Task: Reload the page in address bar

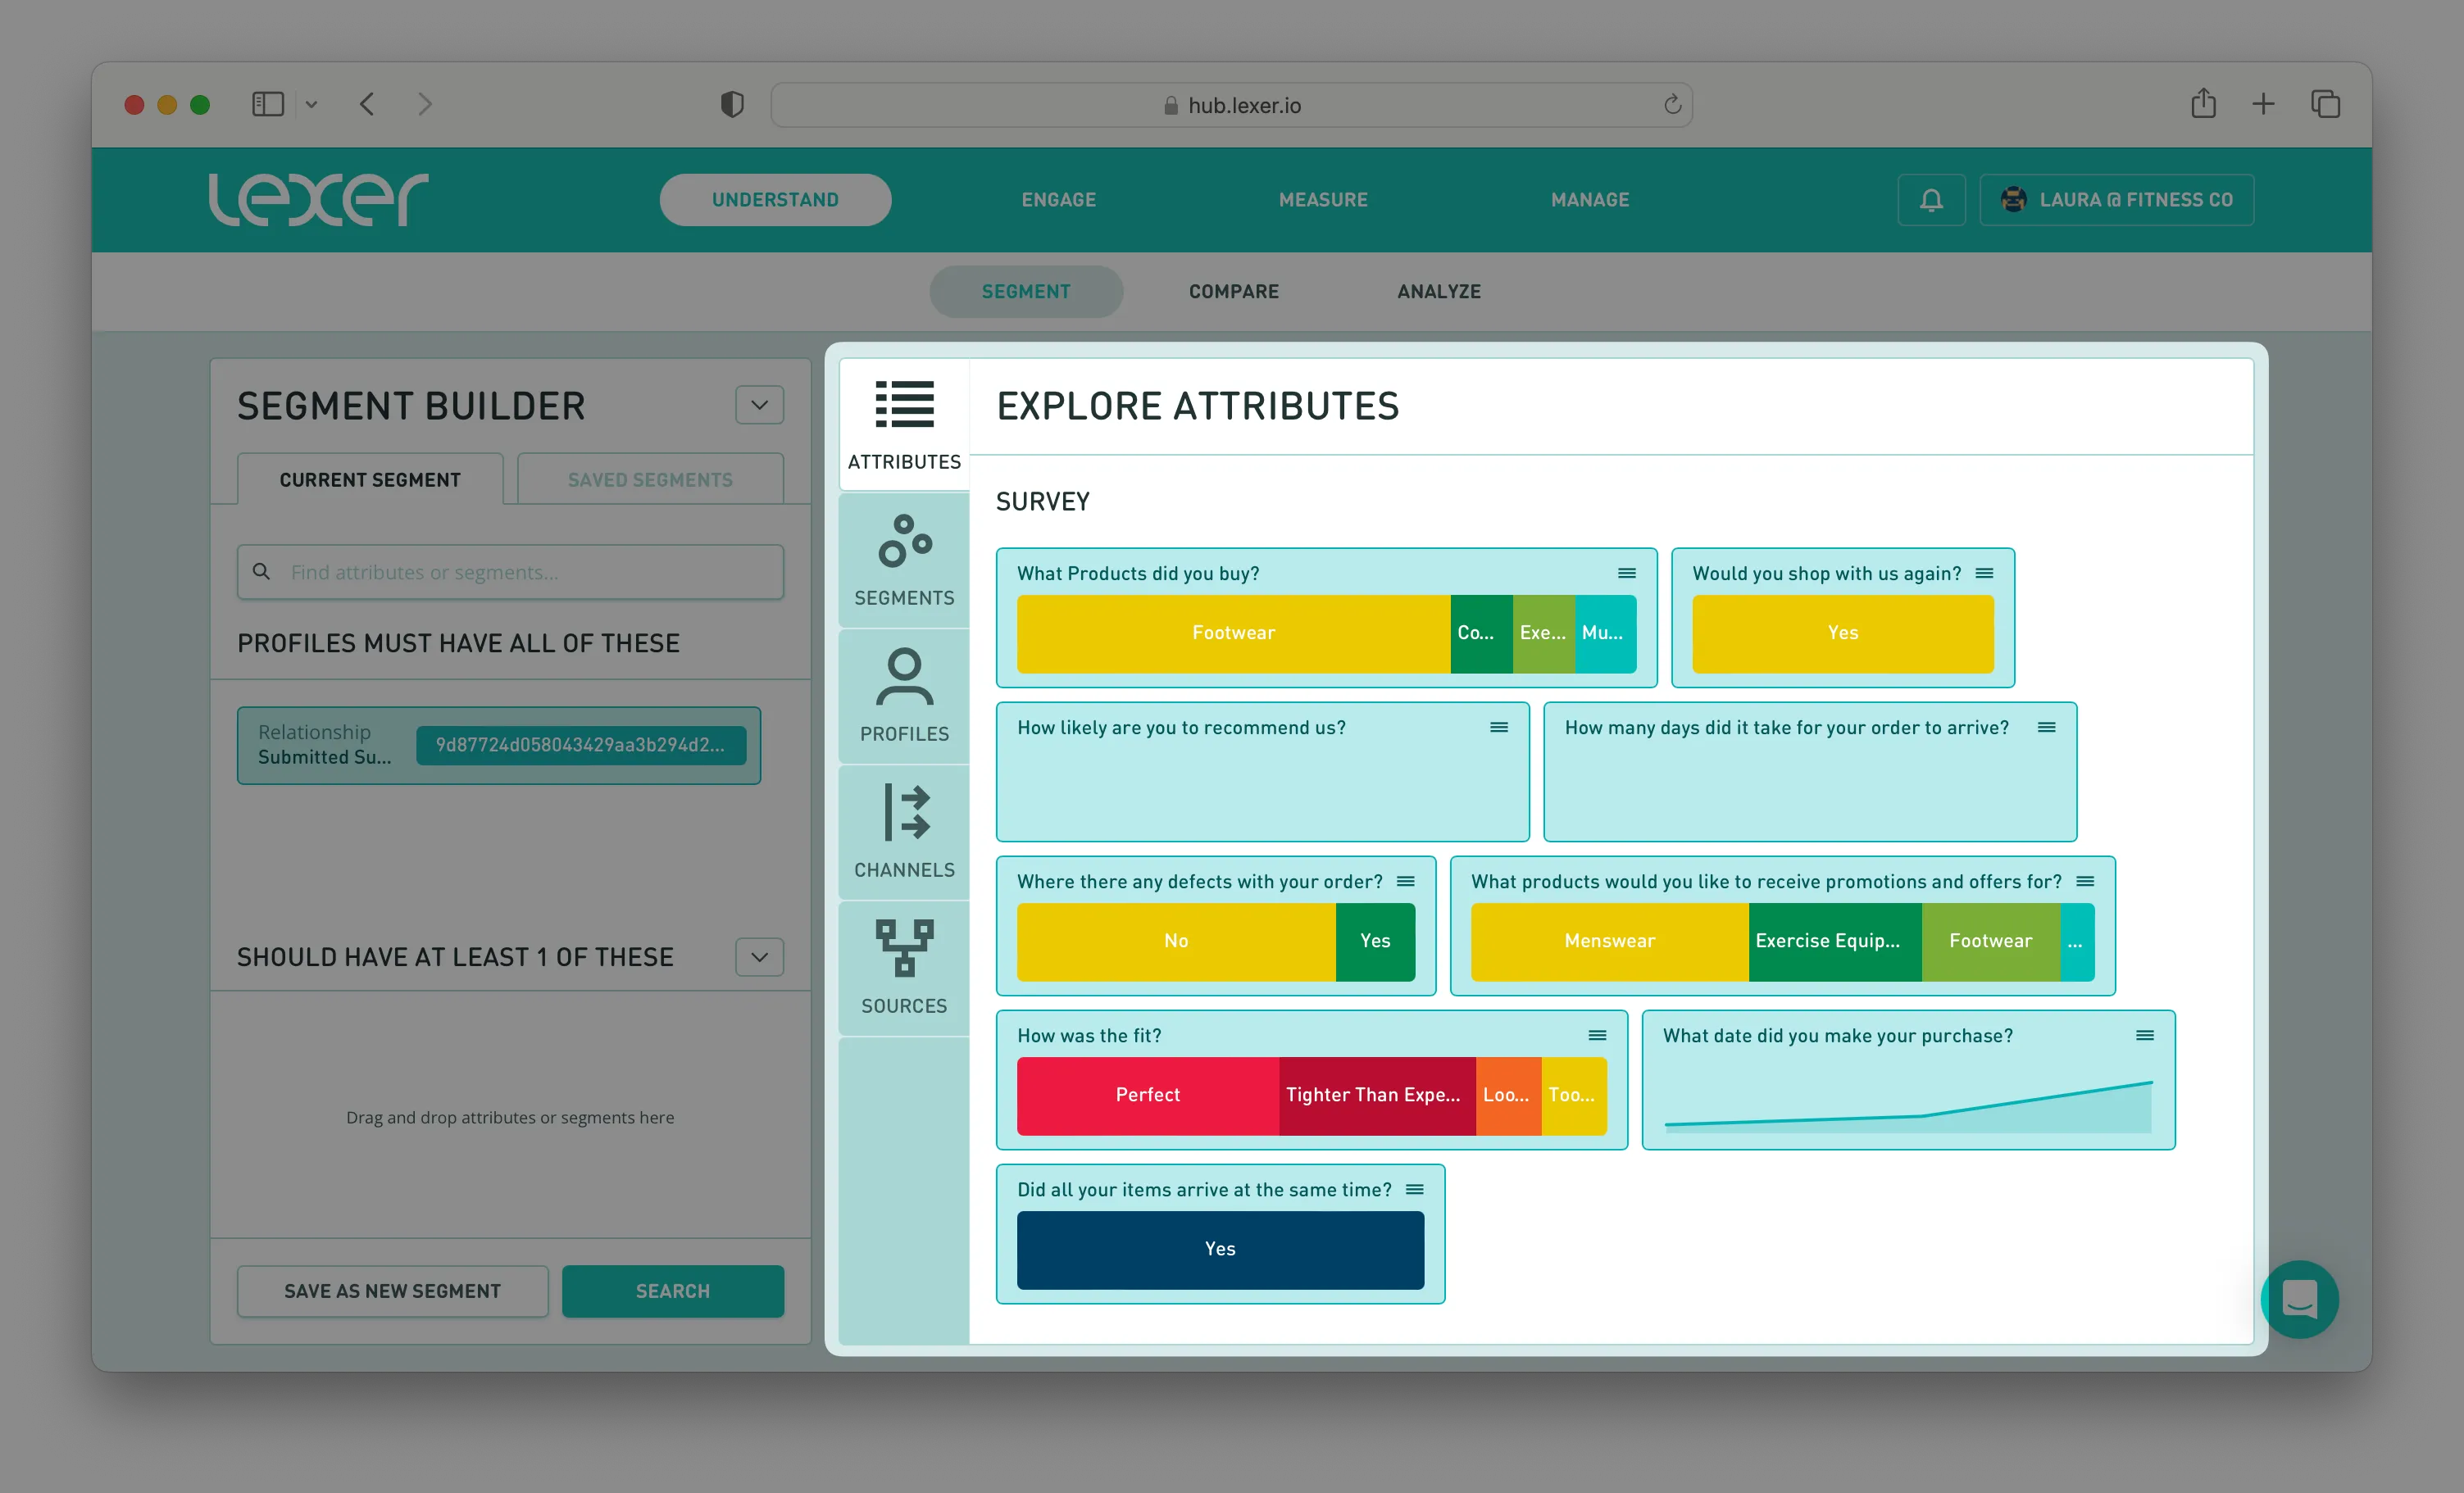Action: click(1672, 105)
